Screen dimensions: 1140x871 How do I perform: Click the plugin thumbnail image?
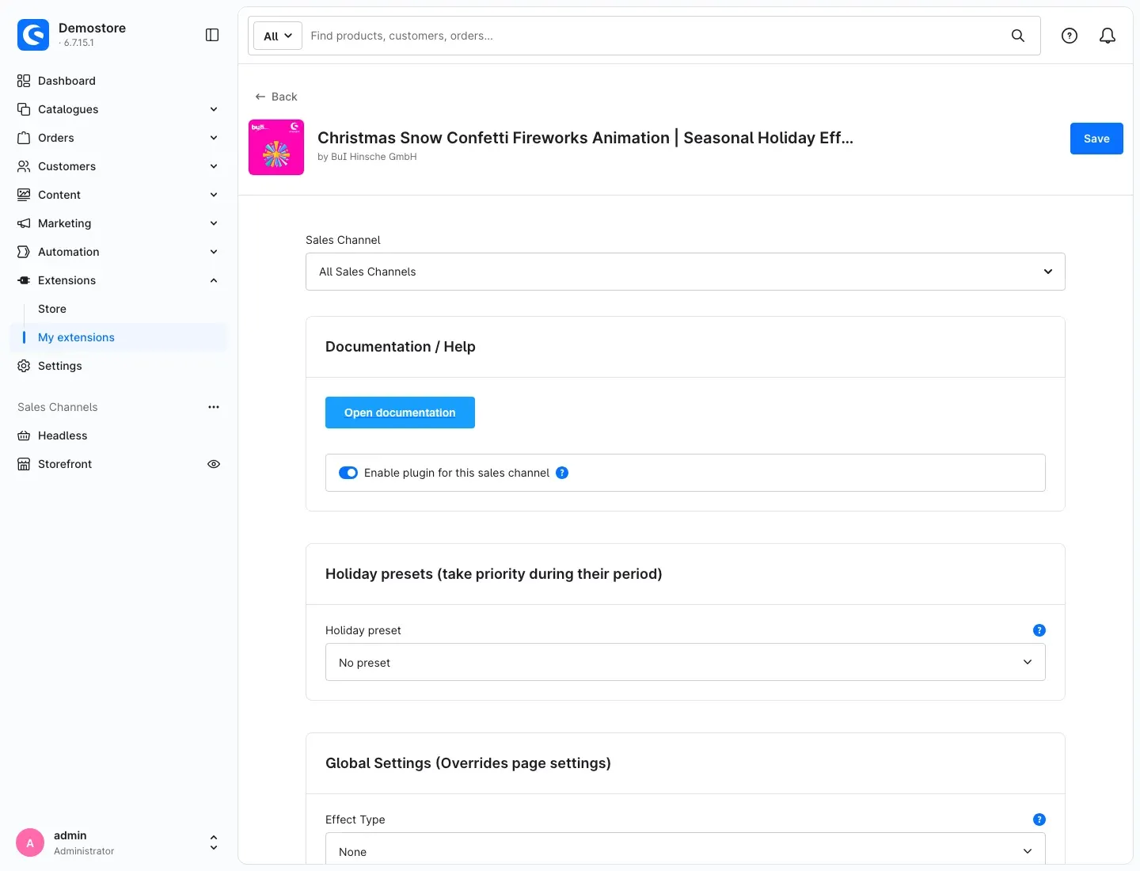[276, 147]
